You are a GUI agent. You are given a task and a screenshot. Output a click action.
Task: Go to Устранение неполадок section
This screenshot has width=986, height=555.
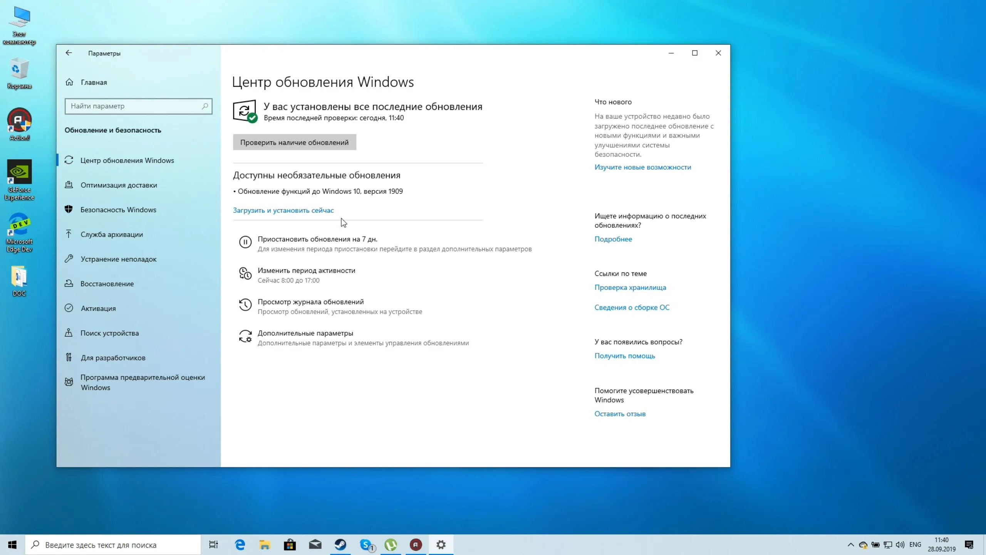coord(119,259)
